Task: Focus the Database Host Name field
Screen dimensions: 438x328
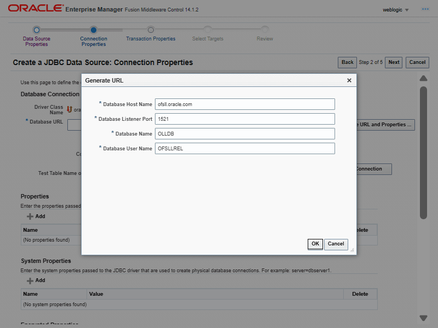Action: [245, 104]
